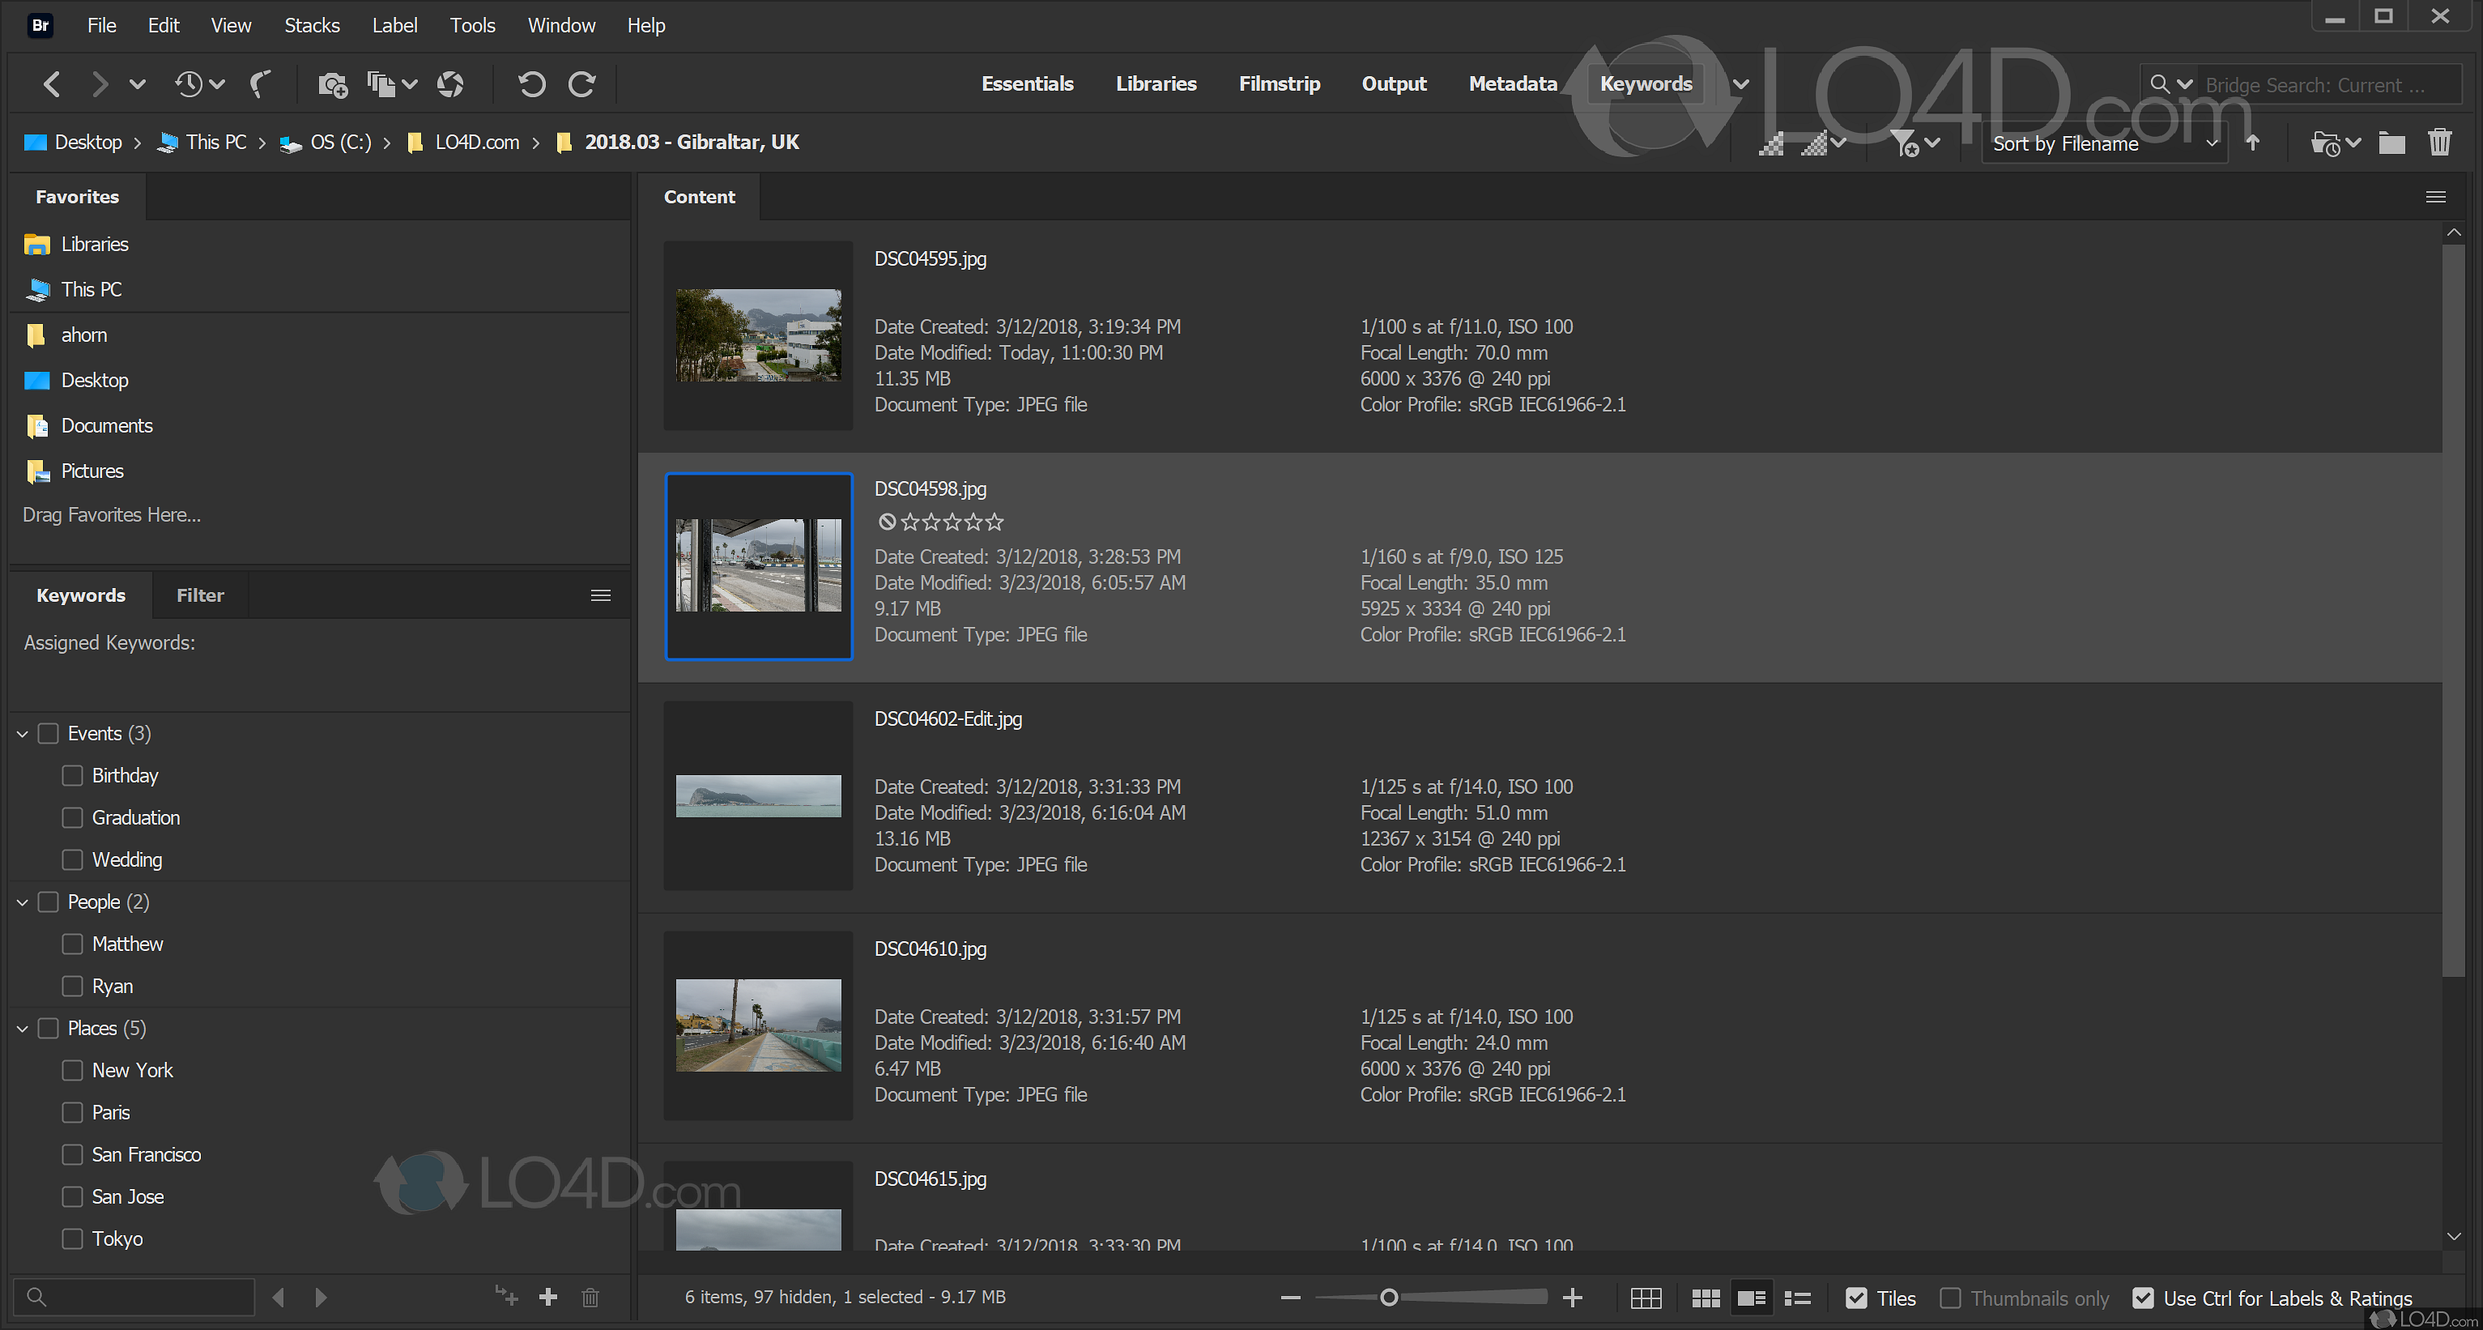Switch to Filmstrip workspace
Screen dimensions: 2483x1330
point(1279,84)
